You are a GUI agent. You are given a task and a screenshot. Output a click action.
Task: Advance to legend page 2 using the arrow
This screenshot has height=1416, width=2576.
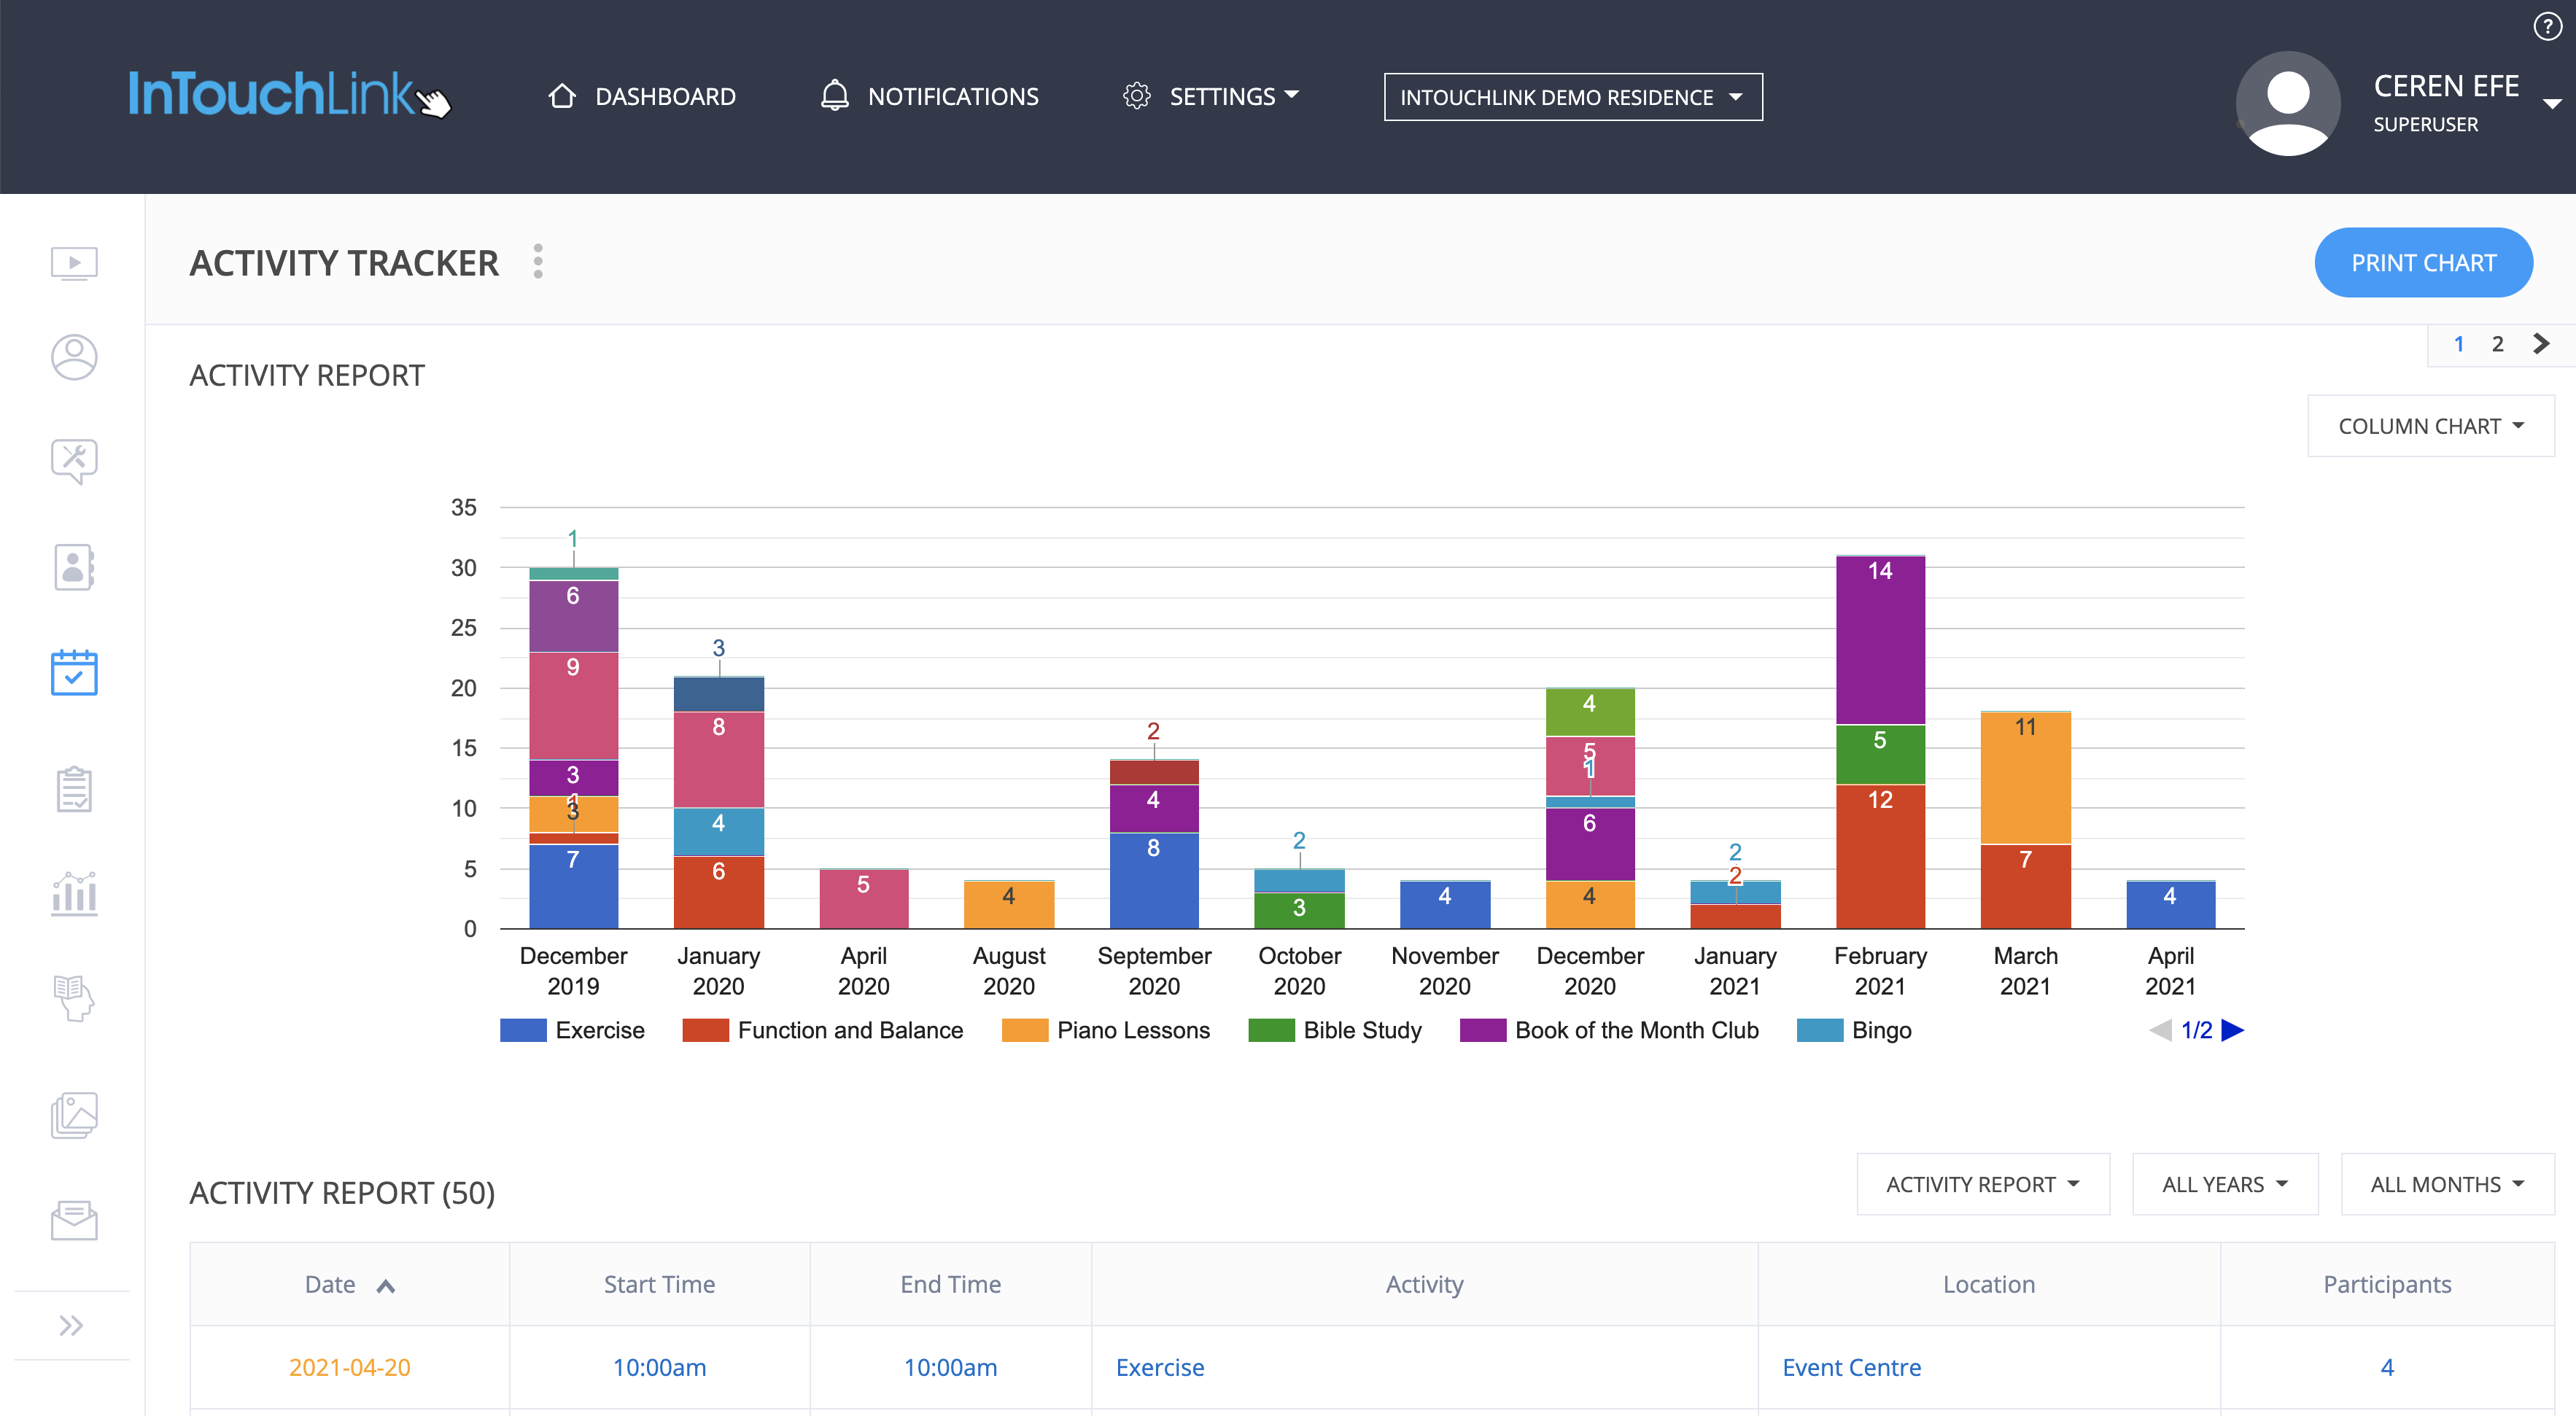[x=2234, y=1030]
